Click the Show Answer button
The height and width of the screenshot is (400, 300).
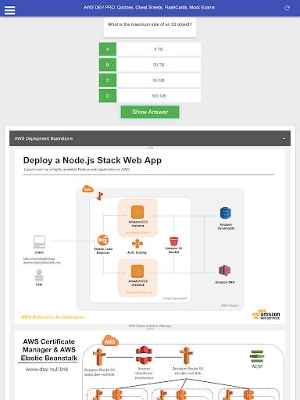point(150,112)
